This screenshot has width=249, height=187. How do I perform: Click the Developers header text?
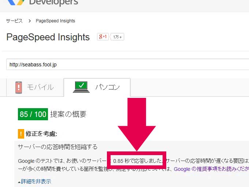54,3
